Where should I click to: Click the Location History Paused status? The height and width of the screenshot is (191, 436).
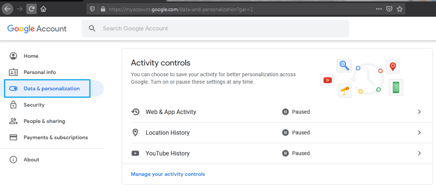(296, 133)
